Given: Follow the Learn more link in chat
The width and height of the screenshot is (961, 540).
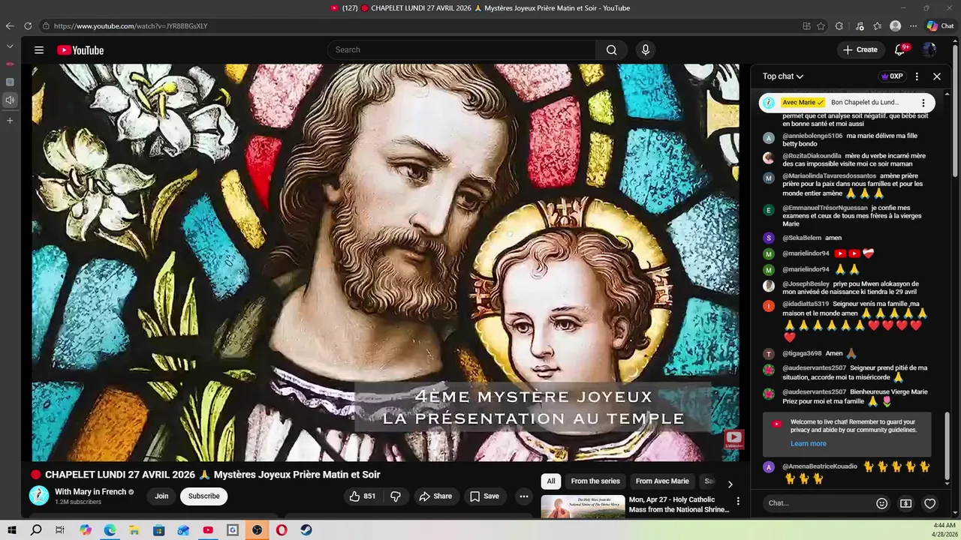Looking at the screenshot, I should pyautogui.click(x=808, y=444).
